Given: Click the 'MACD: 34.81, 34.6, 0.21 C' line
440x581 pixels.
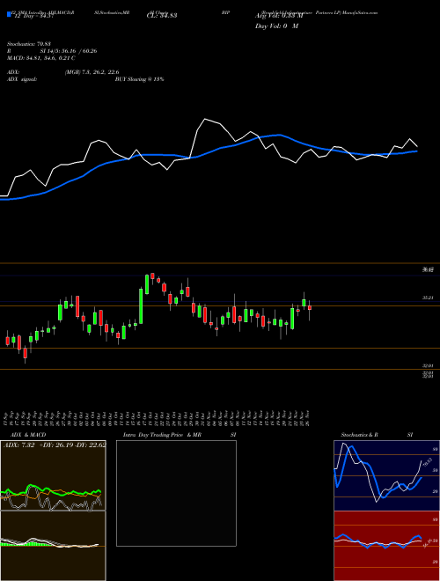Looking at the screenshot, I should tap(41, 58).
